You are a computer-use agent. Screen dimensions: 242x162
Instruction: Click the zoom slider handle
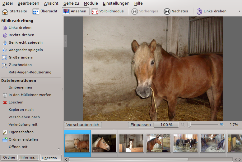pos(189,125)
